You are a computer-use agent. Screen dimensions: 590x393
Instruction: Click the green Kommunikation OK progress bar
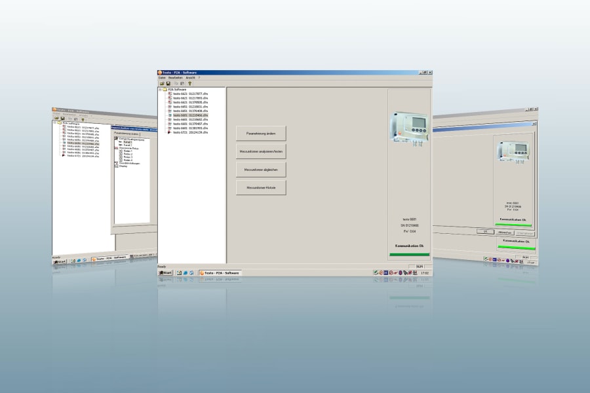coord(409,254)
